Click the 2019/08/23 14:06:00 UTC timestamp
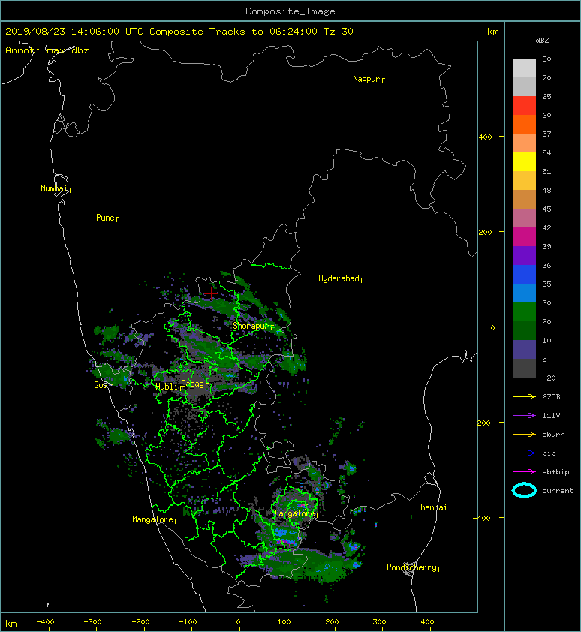 click(74, 32)
